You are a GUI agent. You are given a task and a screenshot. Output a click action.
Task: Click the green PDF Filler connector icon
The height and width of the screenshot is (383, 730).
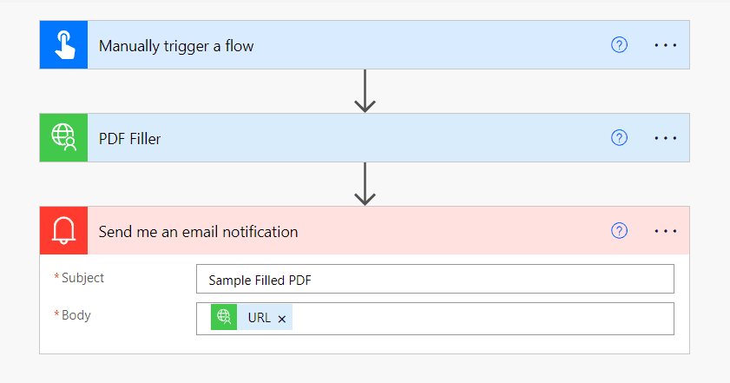pyautogui.click(x=63, y=138)
